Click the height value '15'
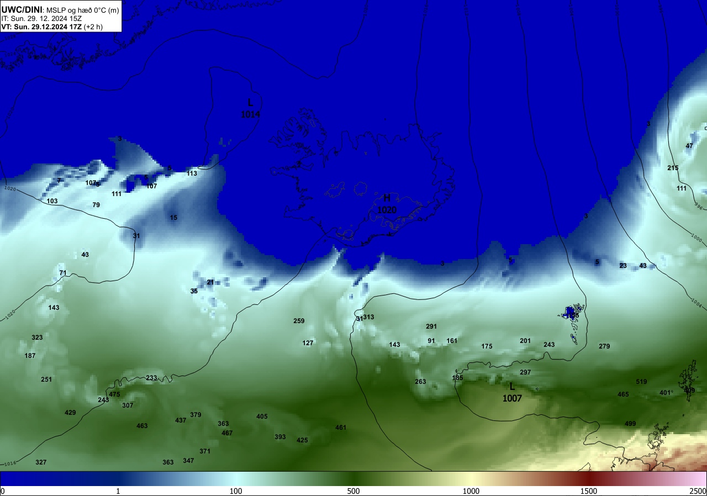707x496 pixels. [x=173, y=218]
